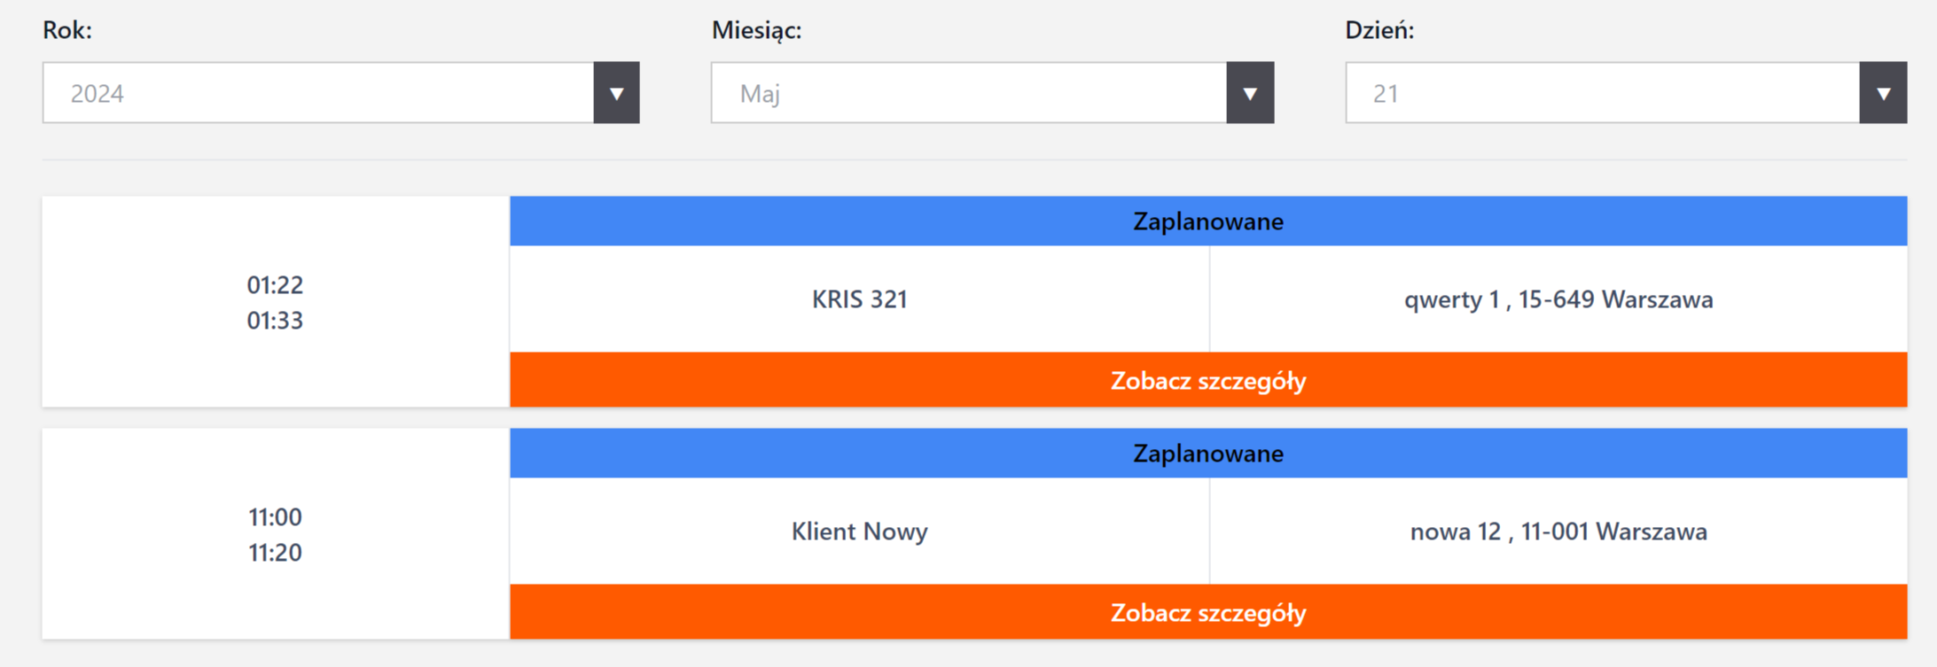Click Zobacz szczegóły for KRIS 321
Image resolution: width=1937 pixels, height=667 pixels.
point(1208,381)
